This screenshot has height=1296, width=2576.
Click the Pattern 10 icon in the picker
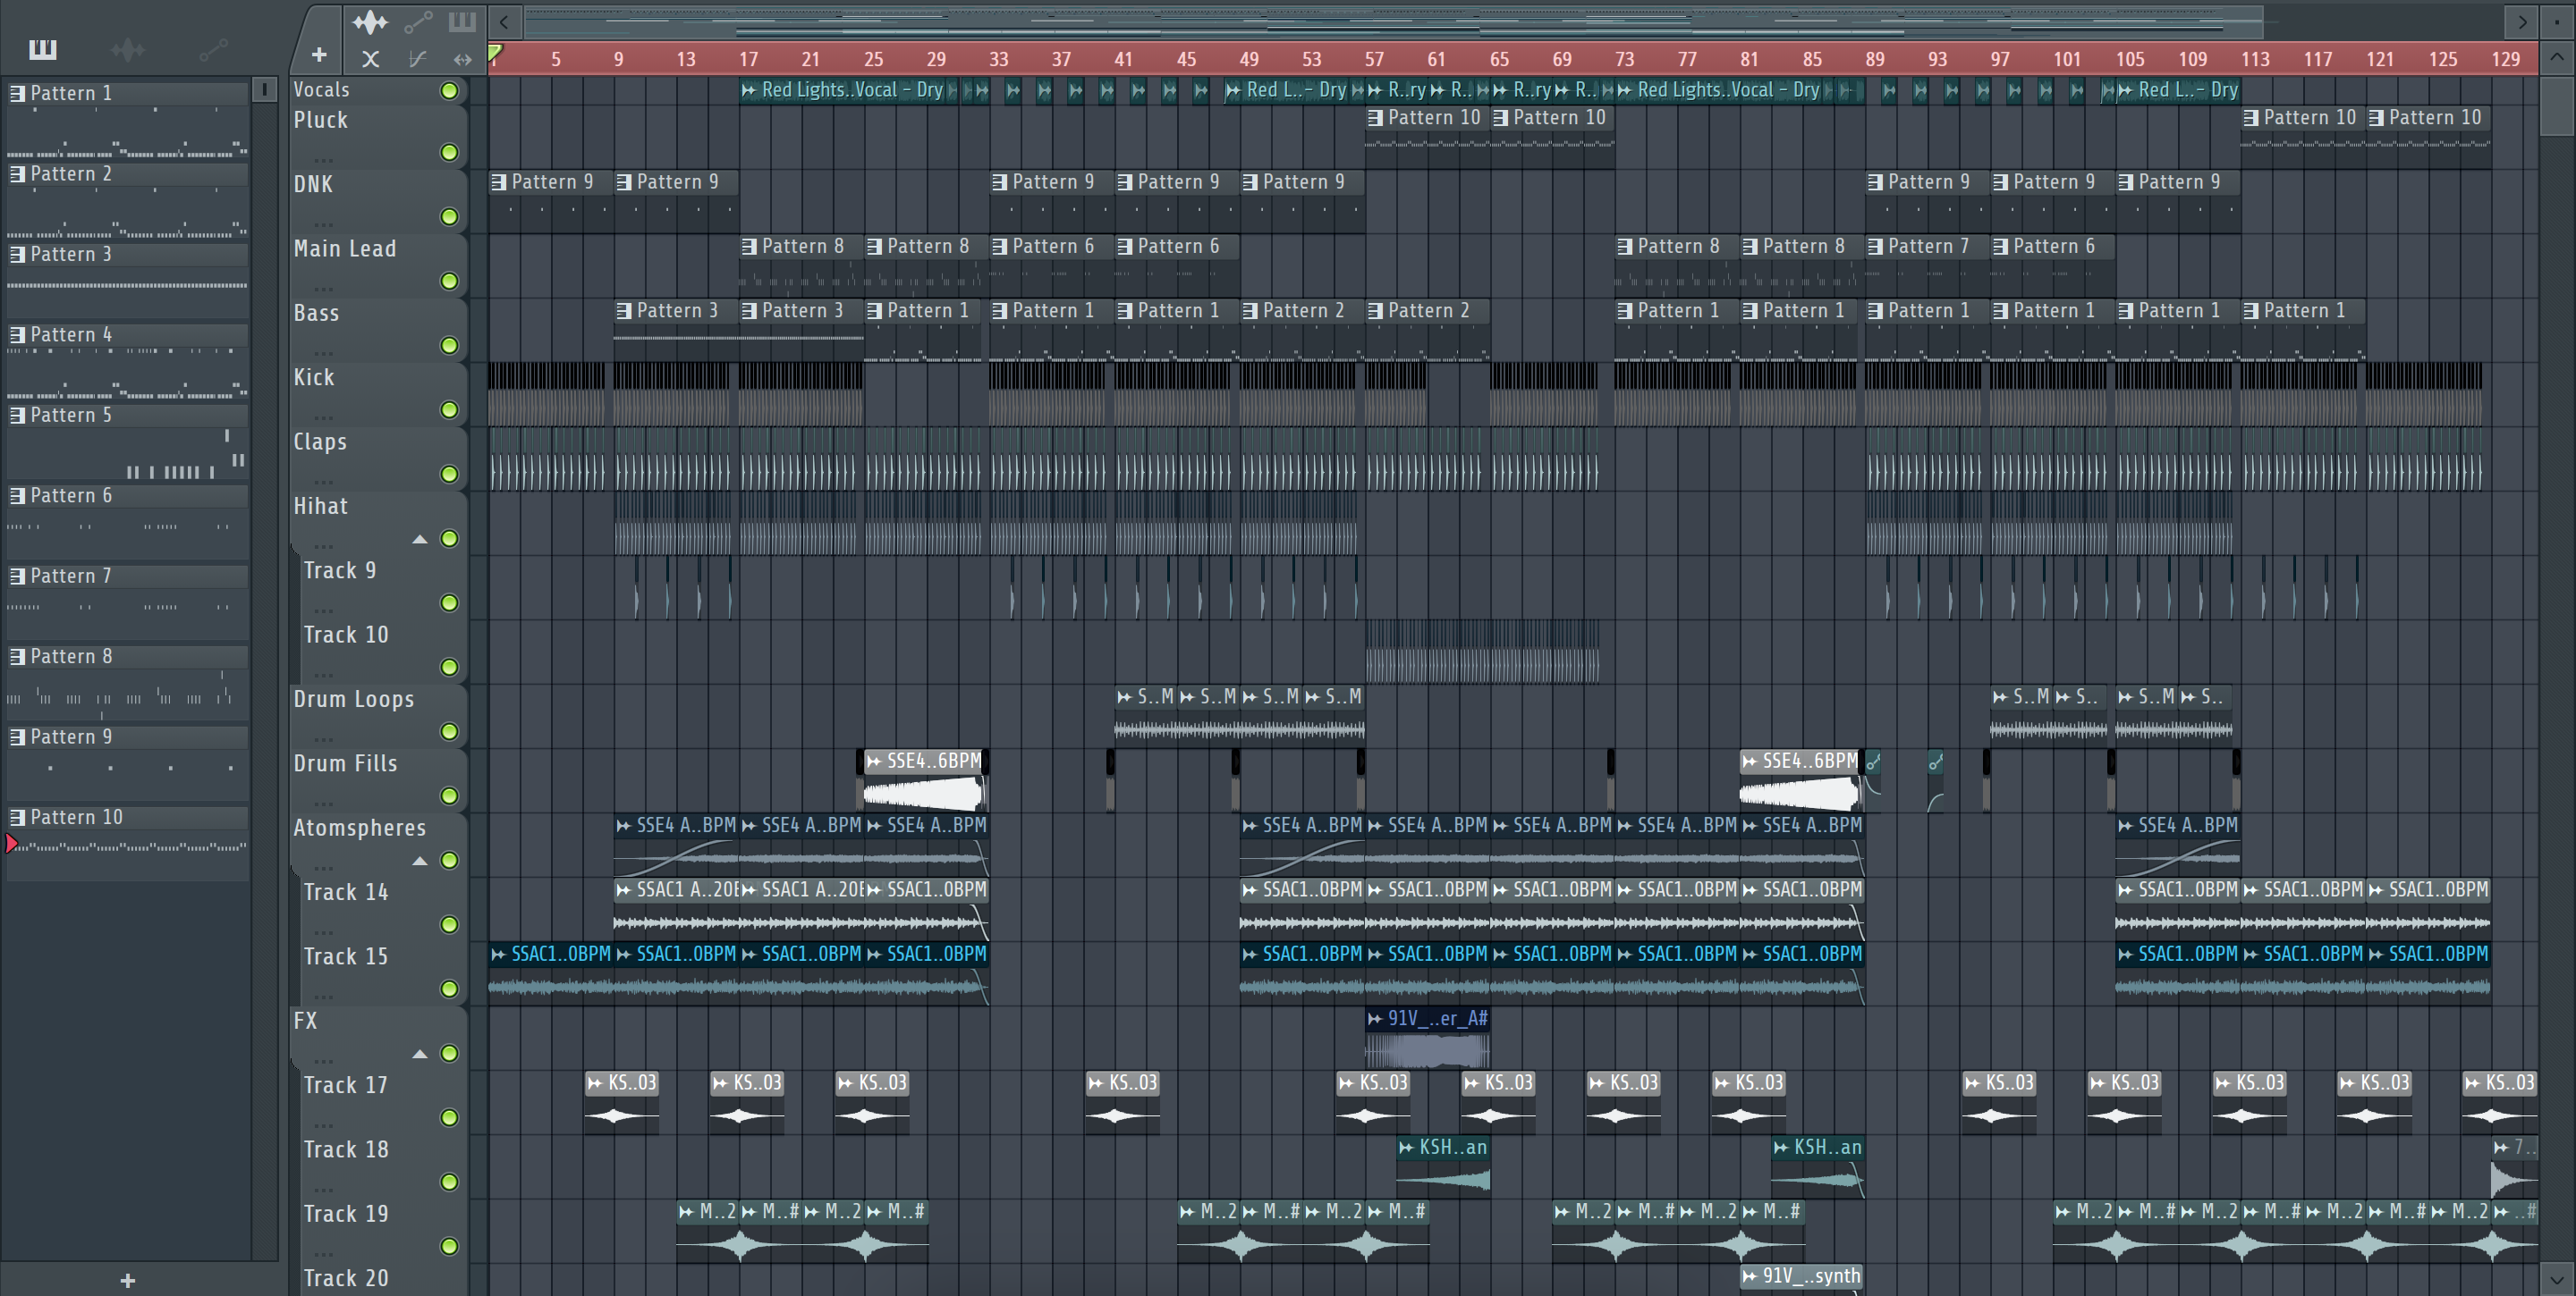pyautogui.click(x=17, y=816)
